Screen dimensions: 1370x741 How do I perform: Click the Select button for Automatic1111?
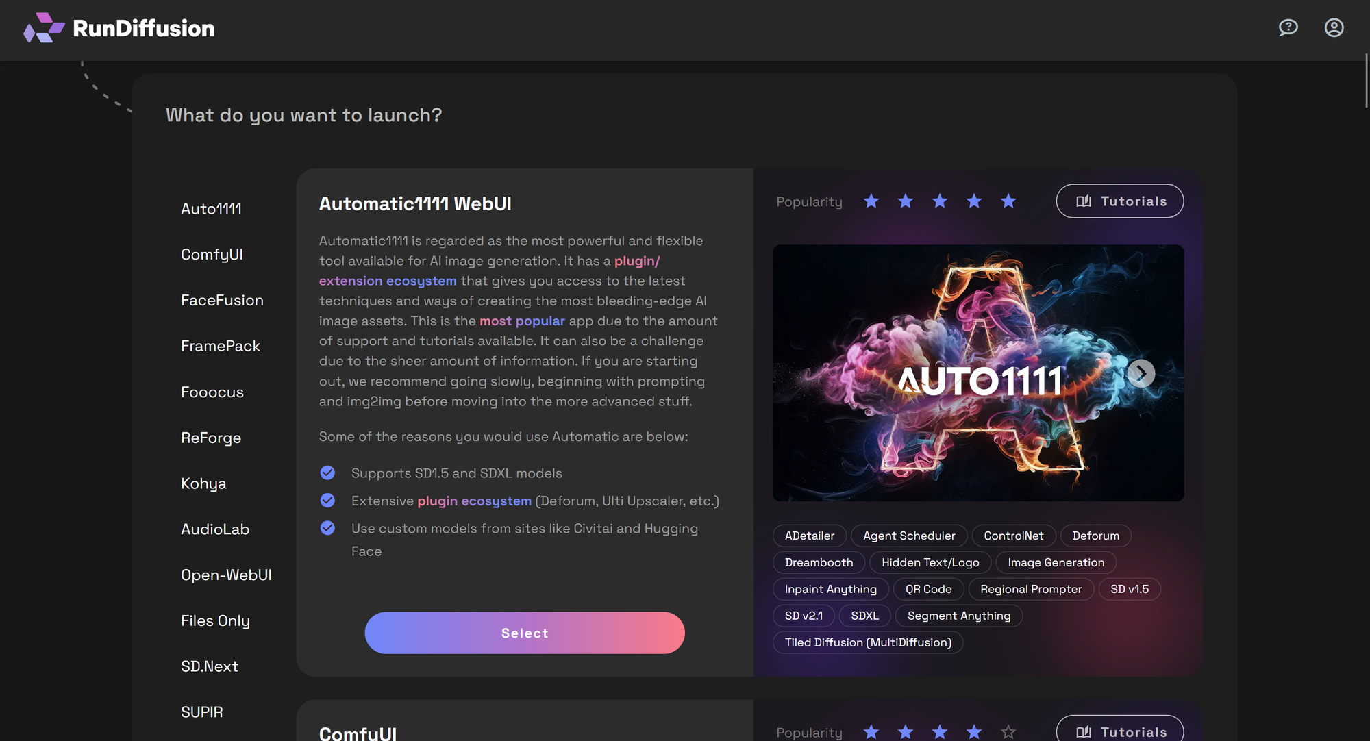[x=525, y=633]
